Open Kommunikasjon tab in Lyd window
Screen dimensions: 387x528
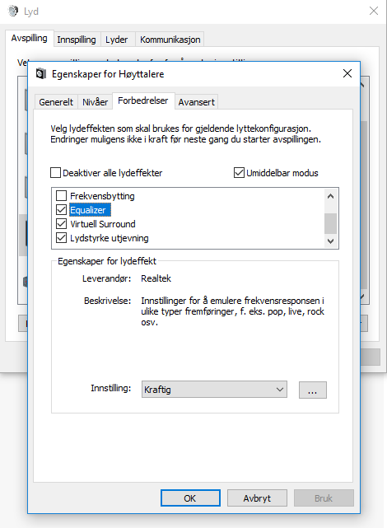click(170, 40)
